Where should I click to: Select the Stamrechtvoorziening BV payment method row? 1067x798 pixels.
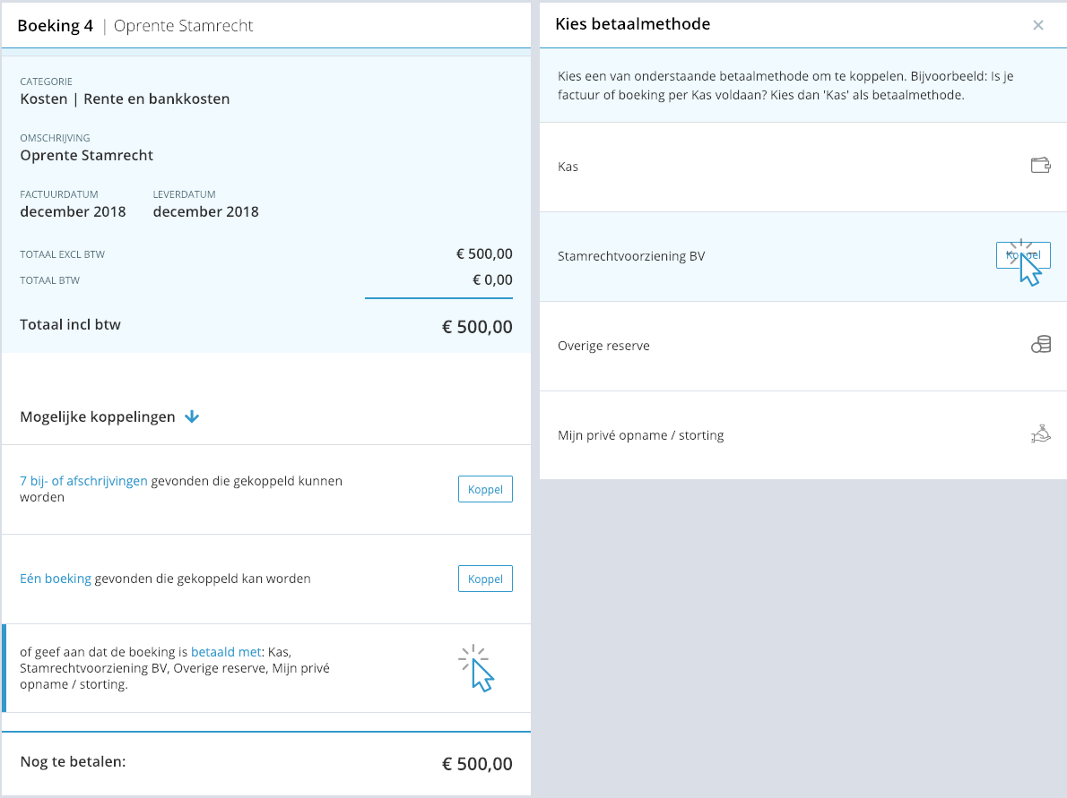tap(803, 256)
